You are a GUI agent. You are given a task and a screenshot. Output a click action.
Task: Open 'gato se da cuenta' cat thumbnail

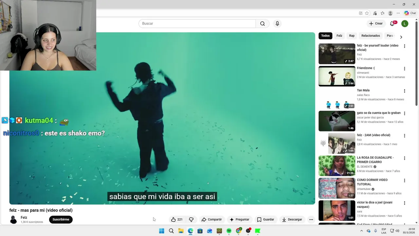(x=337, y=121)
